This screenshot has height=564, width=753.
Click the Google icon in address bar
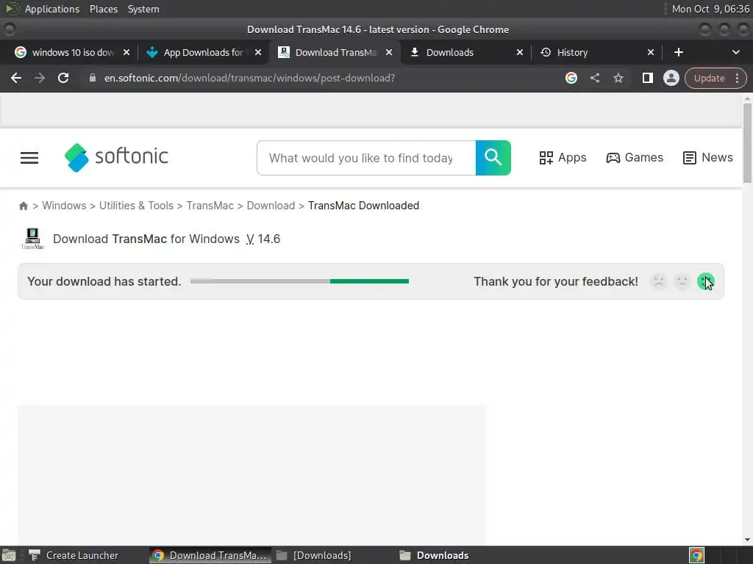point(571,78)
